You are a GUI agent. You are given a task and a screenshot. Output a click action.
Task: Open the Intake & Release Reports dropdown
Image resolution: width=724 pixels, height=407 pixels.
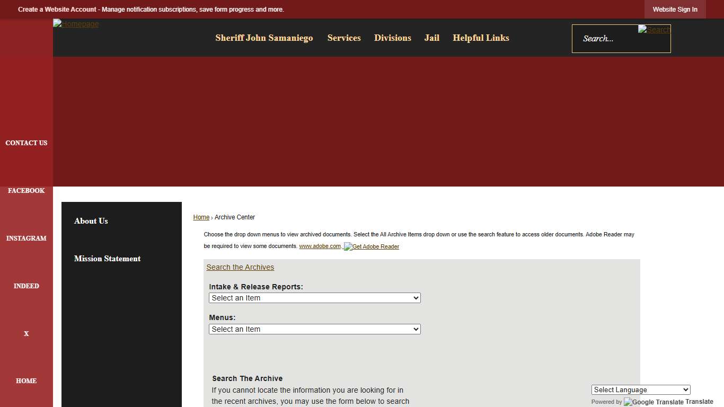point(314,298)
